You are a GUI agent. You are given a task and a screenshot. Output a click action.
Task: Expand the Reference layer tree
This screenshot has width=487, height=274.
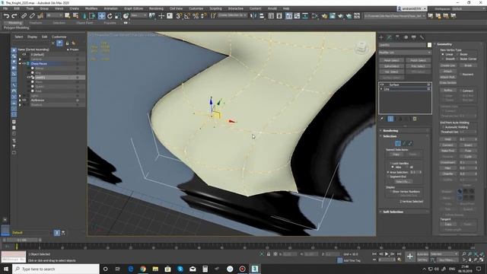20,100
